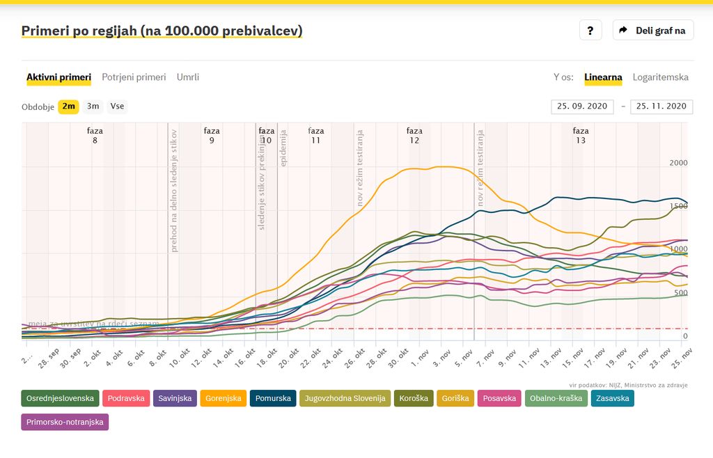Set Y axis to Logaritemska scale
713x458 pixels.
(660, 77)
